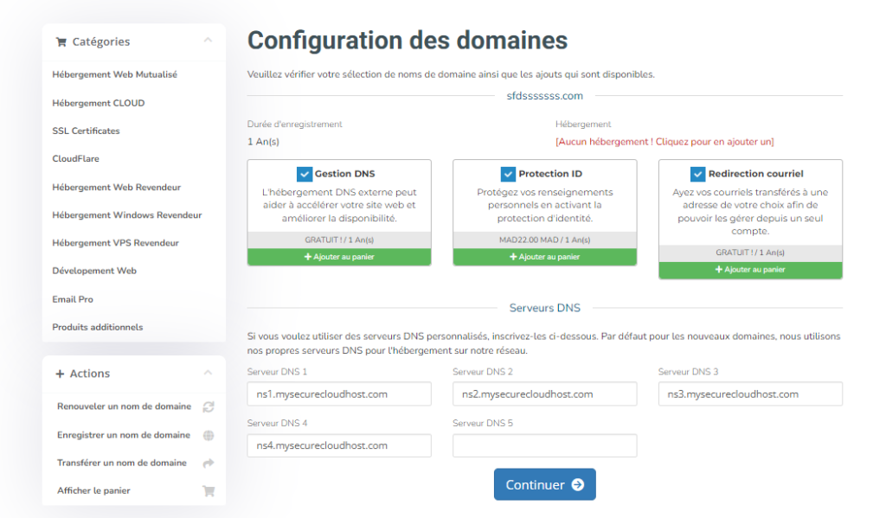
Task: Disable the Redirection courriel checkbox
Action: pyautogui.click(x=697, y=174)
